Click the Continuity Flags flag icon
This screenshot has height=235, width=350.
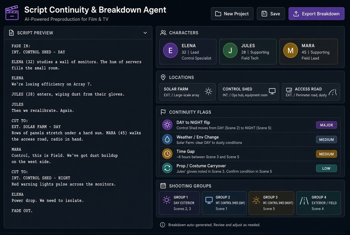coord(163,112)
